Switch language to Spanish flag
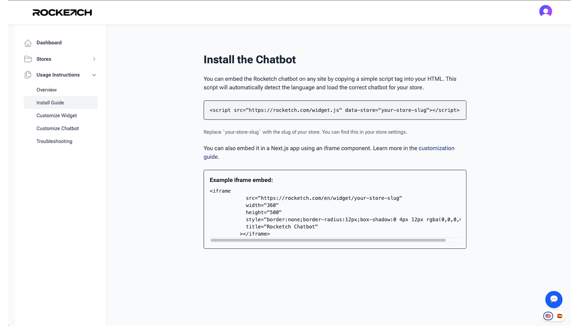 559,316
